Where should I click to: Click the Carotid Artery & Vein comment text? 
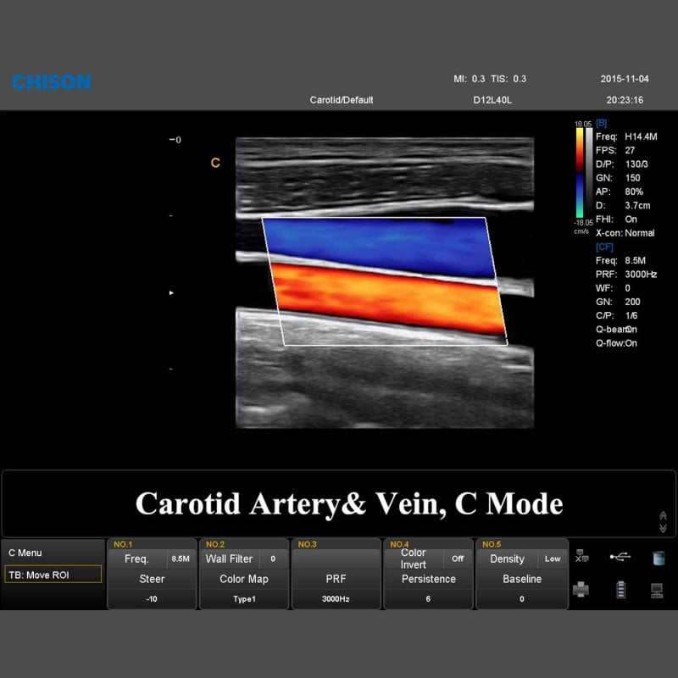pyautogui.click(x=349, y=503)
